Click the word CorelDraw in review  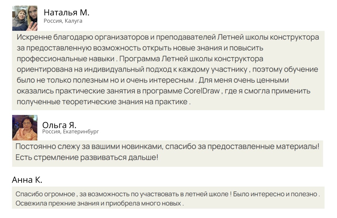tap(202, 91)
